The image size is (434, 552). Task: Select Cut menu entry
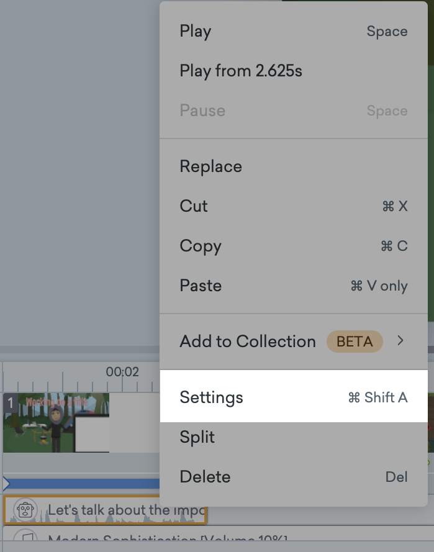(x=194, y=206)
